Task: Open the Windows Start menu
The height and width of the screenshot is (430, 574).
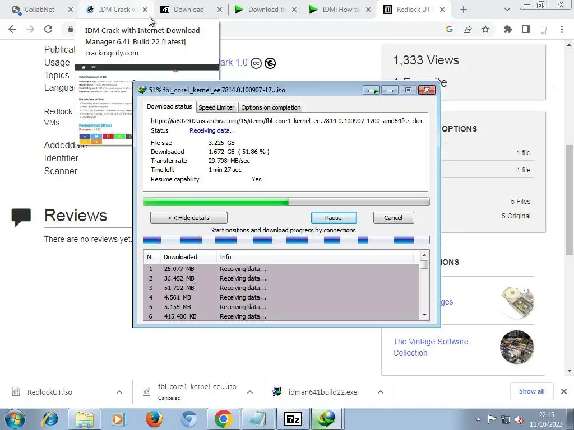Action: [15, 419]
